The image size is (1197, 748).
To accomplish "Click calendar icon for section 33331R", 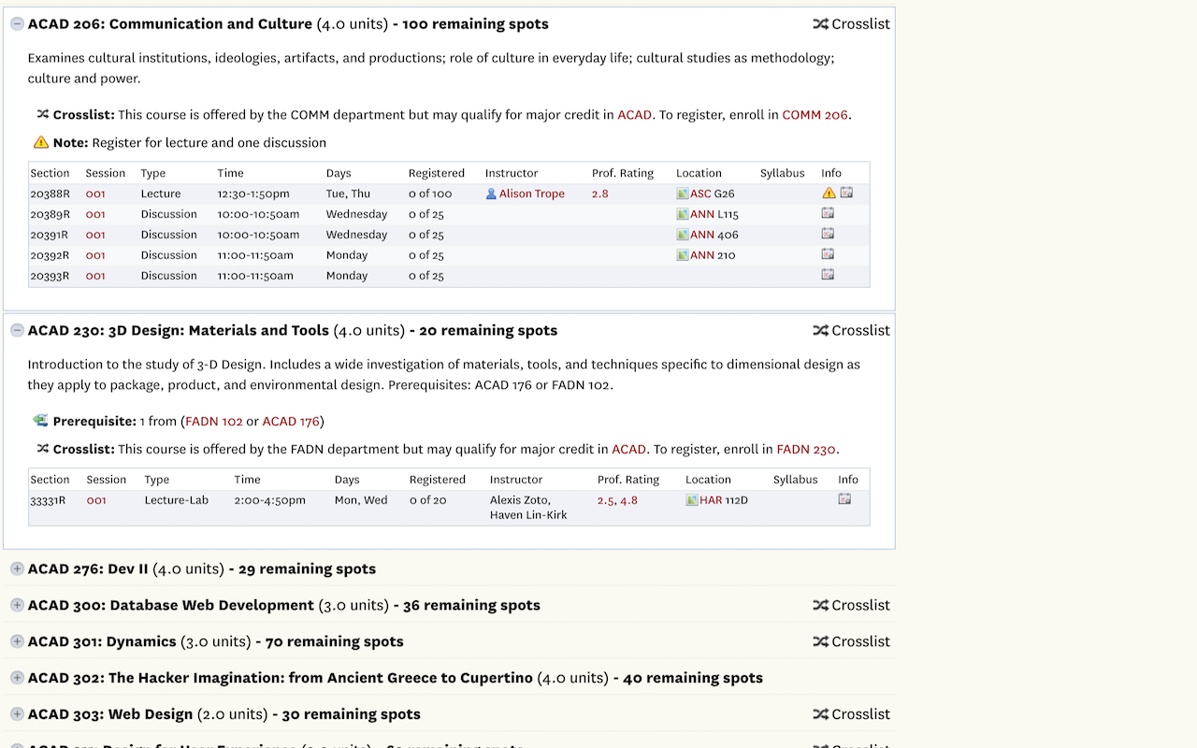I will [x=844, y=499].
